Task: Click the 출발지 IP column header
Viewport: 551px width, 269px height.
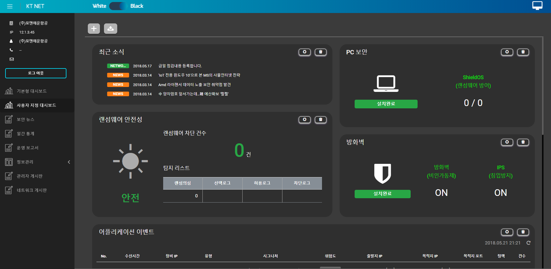Action: point(375,256)
